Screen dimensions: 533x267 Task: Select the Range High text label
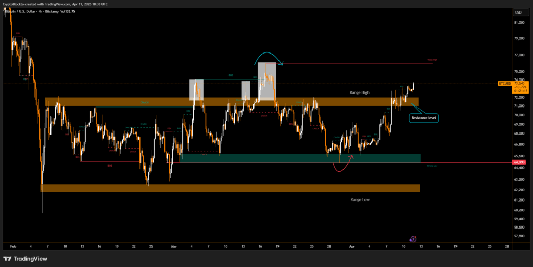359,92
